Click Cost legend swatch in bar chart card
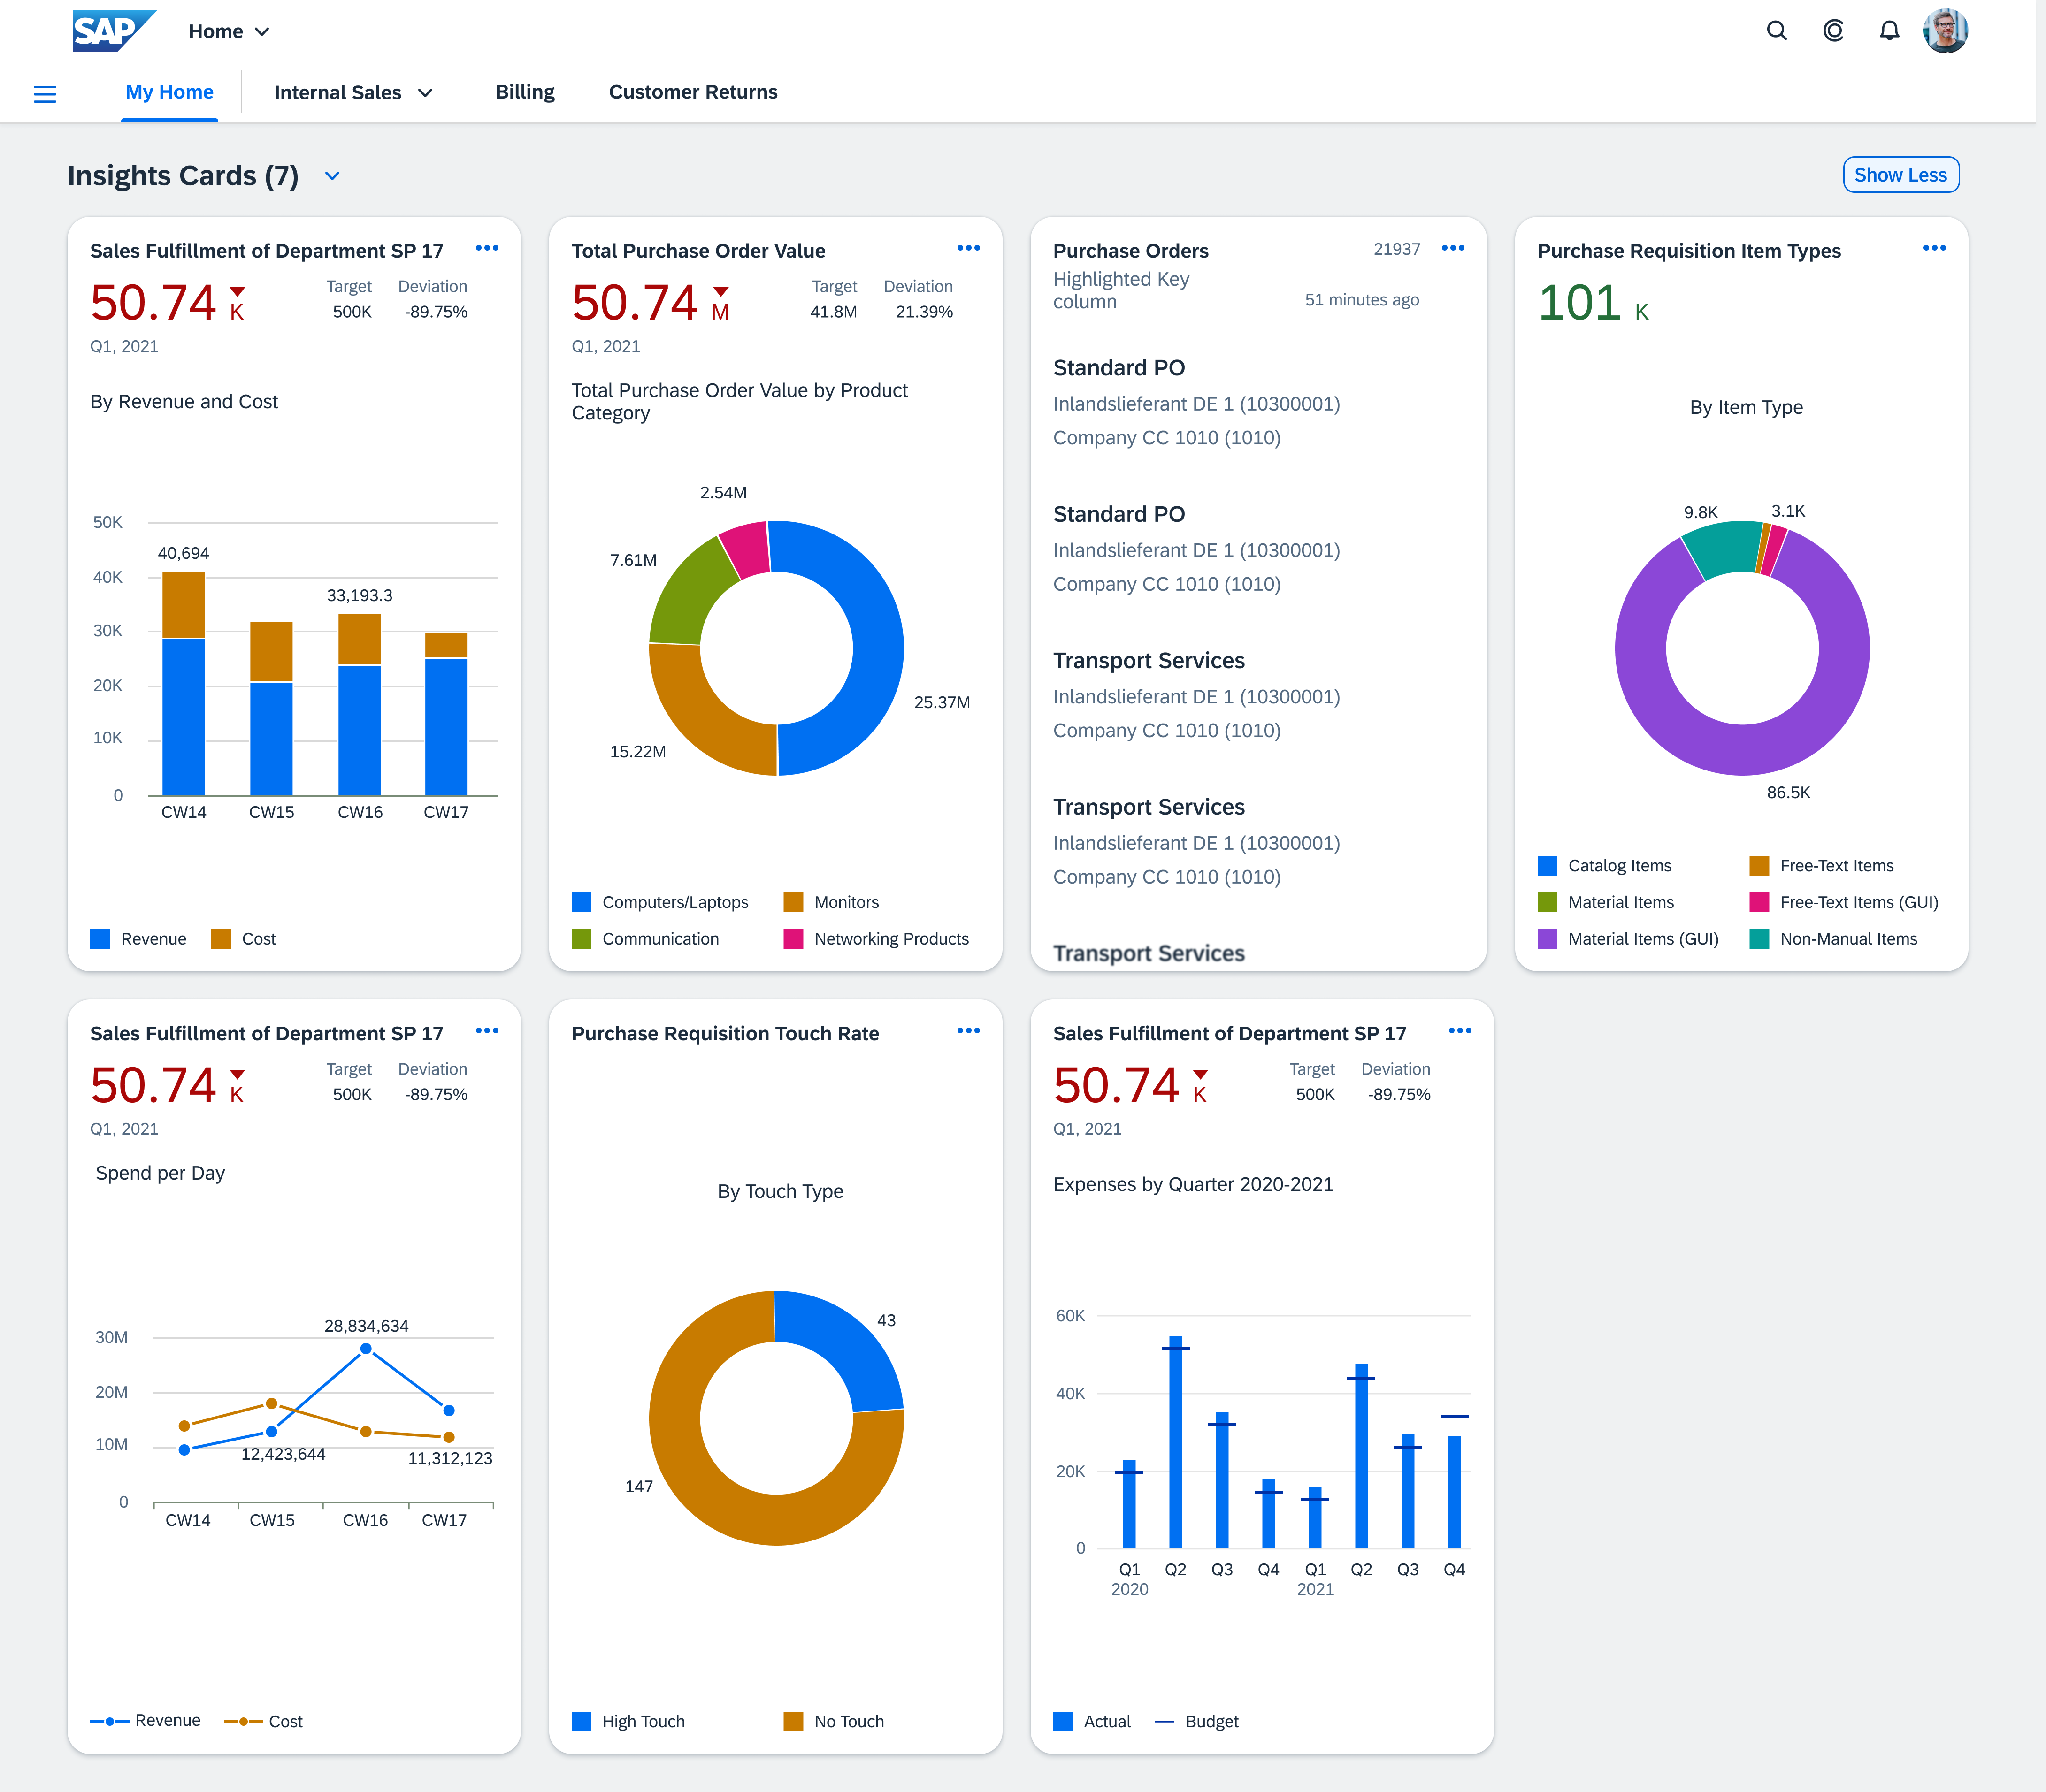Image resolution: width=2046 pixels, height=1792 pixels. 221,939
